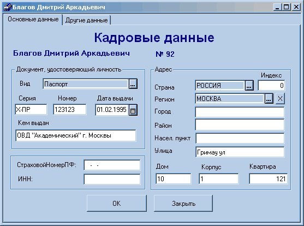Open the region lookup next to МОСКВА
This screenshot has height=226, width=304.
click(x=269, y=99)
